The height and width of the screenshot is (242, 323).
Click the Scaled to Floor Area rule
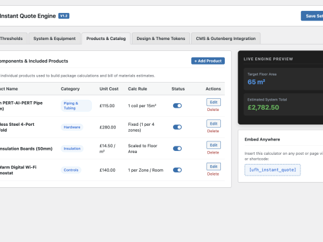pyautogui.click(x=143, y=148)
